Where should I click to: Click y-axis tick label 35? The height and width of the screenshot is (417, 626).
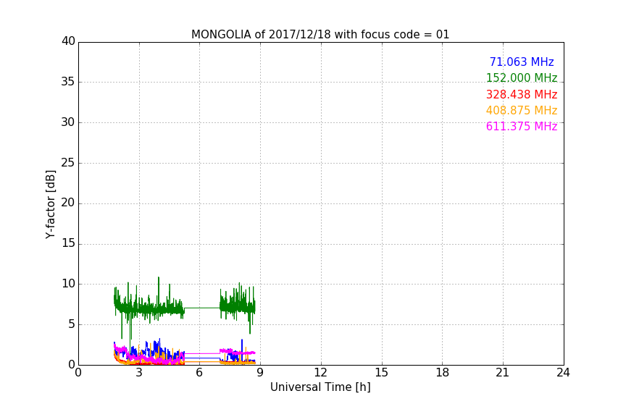68,82
